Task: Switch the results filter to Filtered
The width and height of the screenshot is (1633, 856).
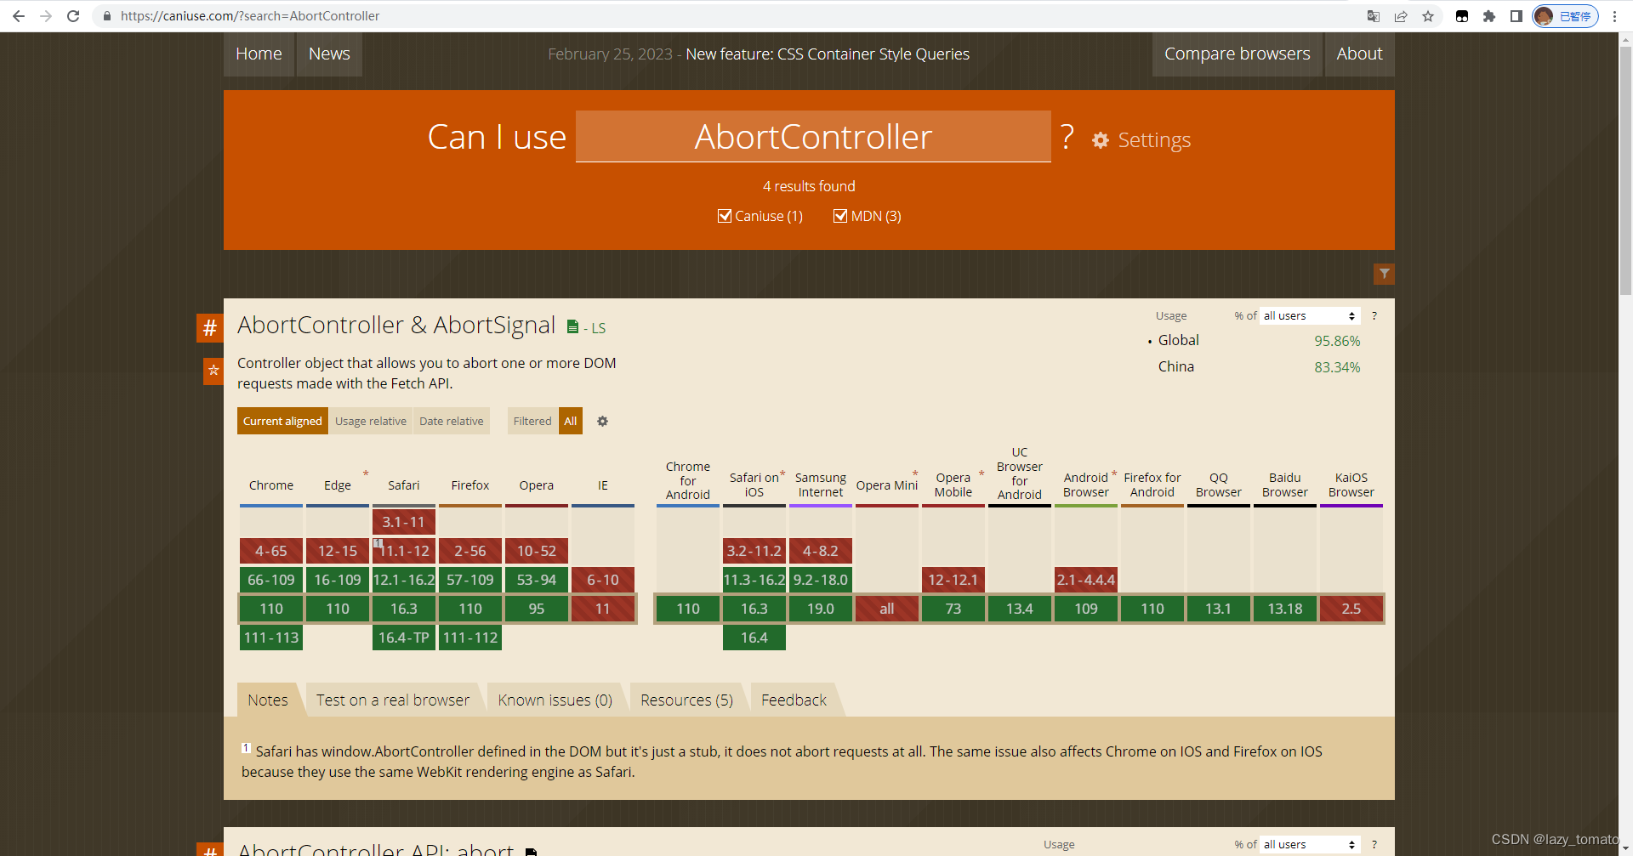Action: (x=532, y=421)
